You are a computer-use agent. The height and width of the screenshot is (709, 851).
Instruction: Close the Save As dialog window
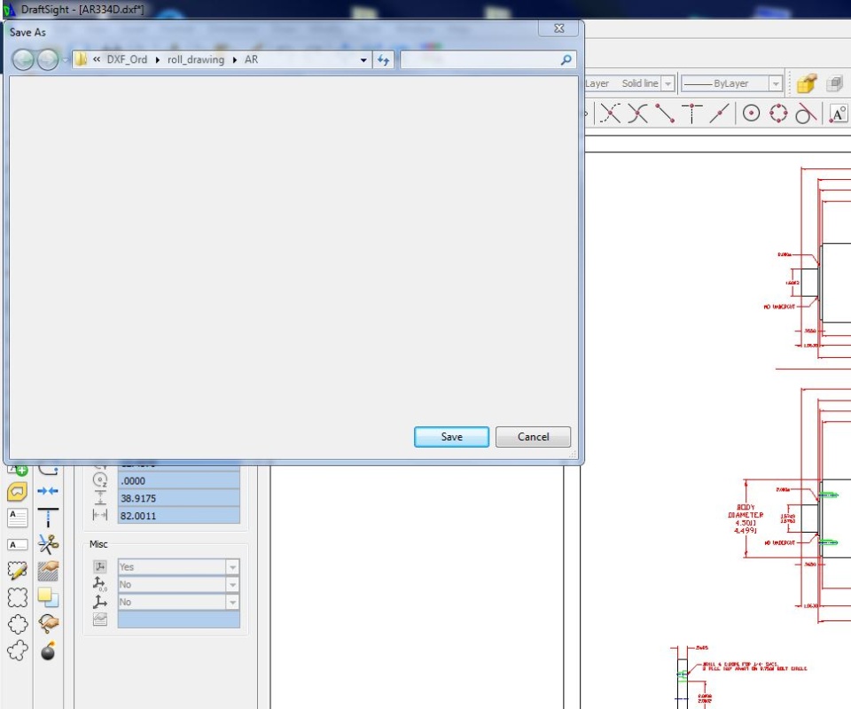click(x=559, y=28)
